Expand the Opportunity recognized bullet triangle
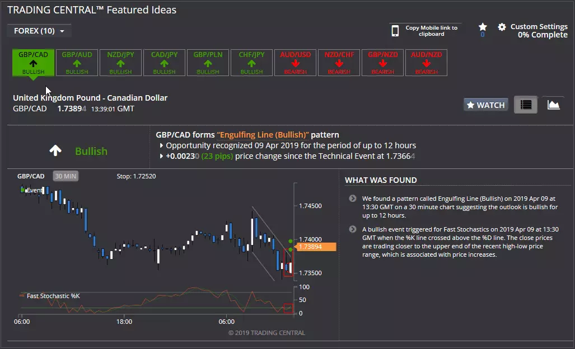 (x=161, y=145)
